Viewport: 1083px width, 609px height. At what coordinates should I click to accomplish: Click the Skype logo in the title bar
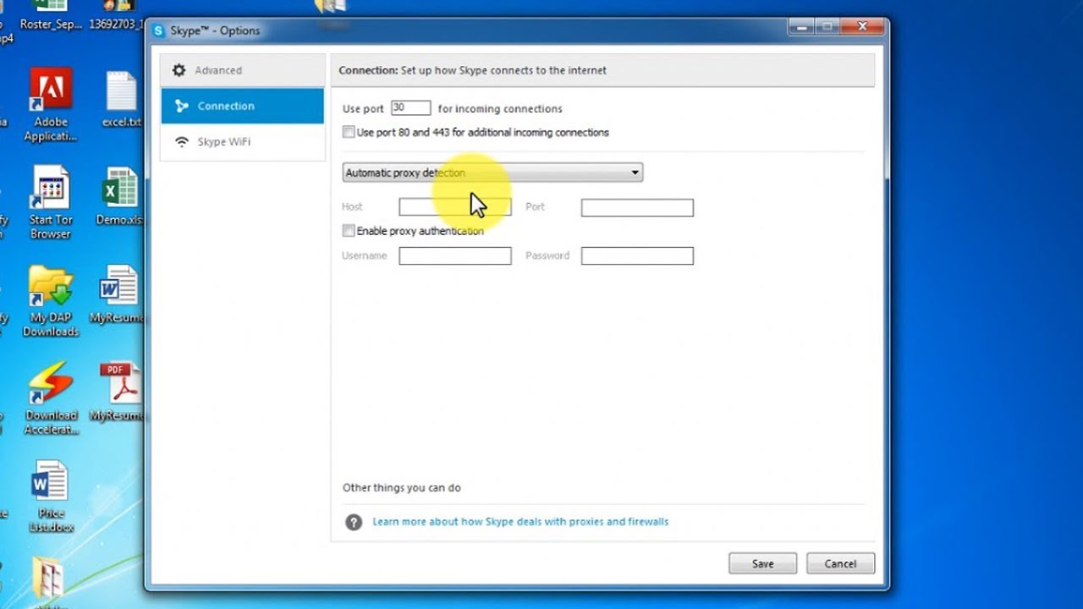coord(158,30)
